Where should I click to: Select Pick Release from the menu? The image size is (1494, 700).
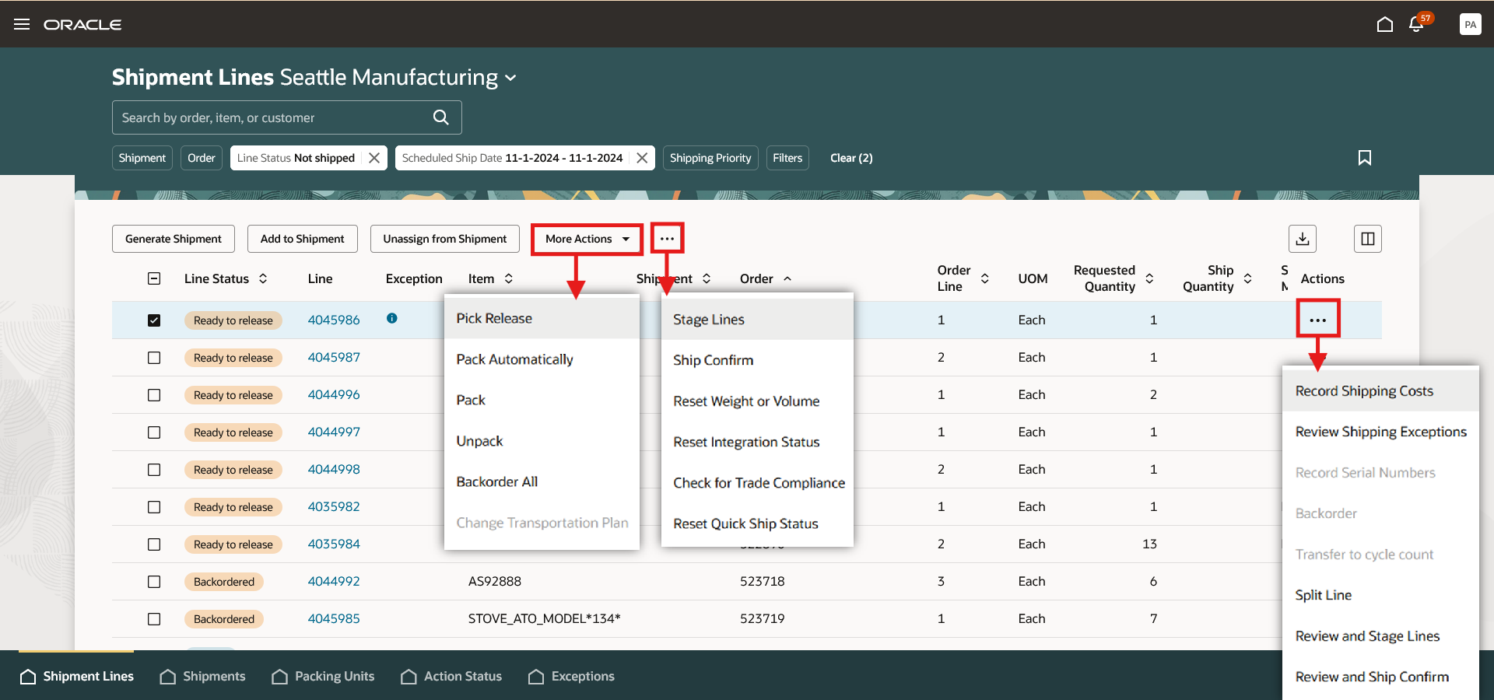click(494, 318)
